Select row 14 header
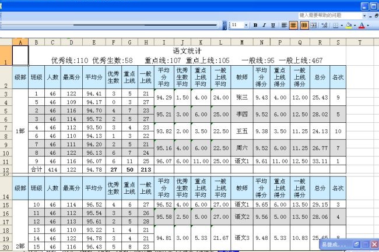This screenshot has width=379, height=252. pos(6,188)
